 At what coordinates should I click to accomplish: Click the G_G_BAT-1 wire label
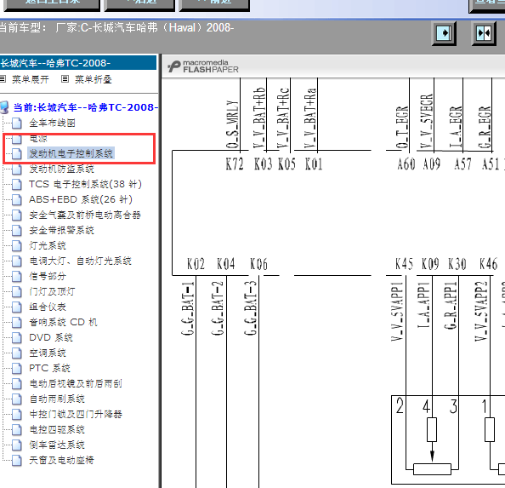tap(189, 308)
